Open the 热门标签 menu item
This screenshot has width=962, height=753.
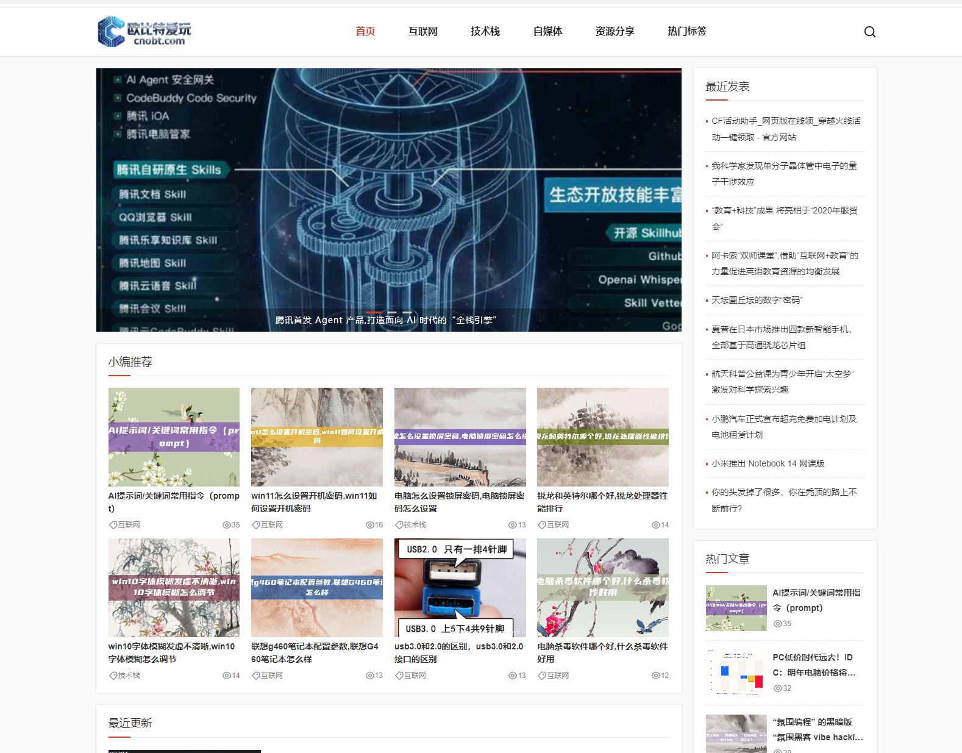(687, 31)
